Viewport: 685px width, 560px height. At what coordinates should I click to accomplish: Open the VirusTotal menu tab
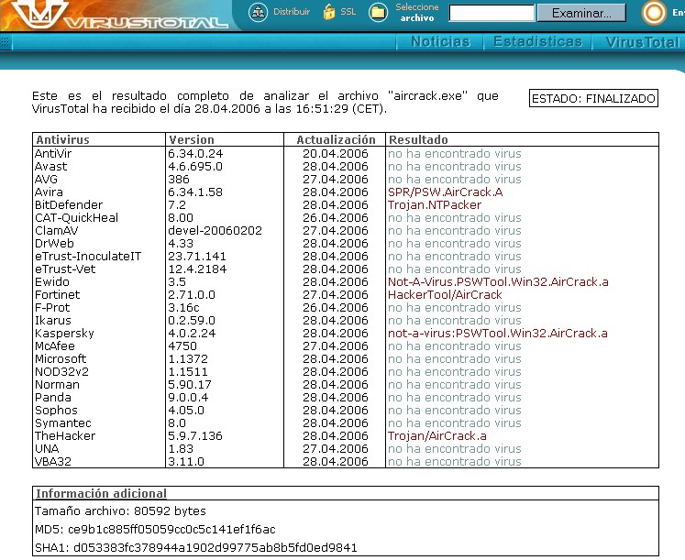642,42
